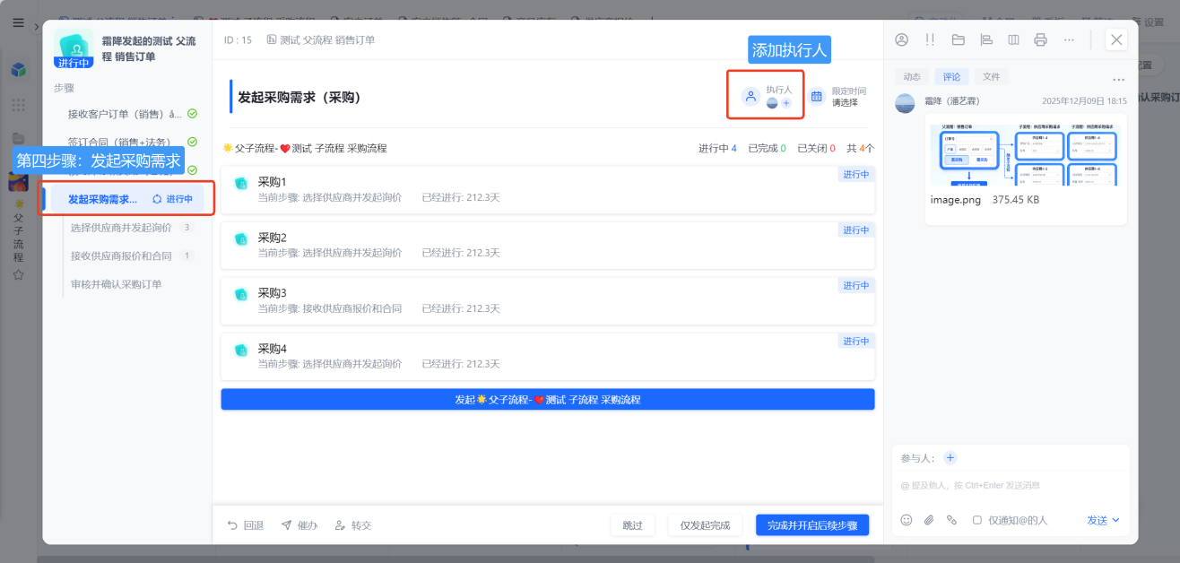Click the blue 发起 子流程 采购流程 button
Viewport: 1180px width, 563px height.
pyautogui.click(x=548, y=400)
